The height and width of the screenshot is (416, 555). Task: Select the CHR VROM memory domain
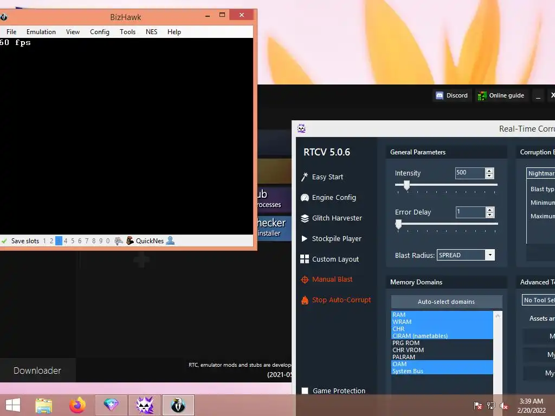click(442, 350)
